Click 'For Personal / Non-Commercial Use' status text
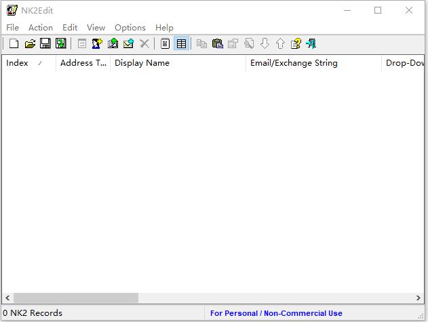 276,313
